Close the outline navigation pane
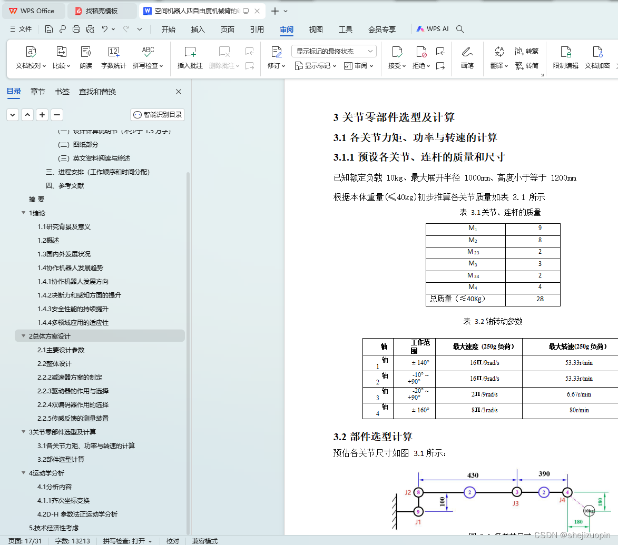 click(x=179, y=92)
